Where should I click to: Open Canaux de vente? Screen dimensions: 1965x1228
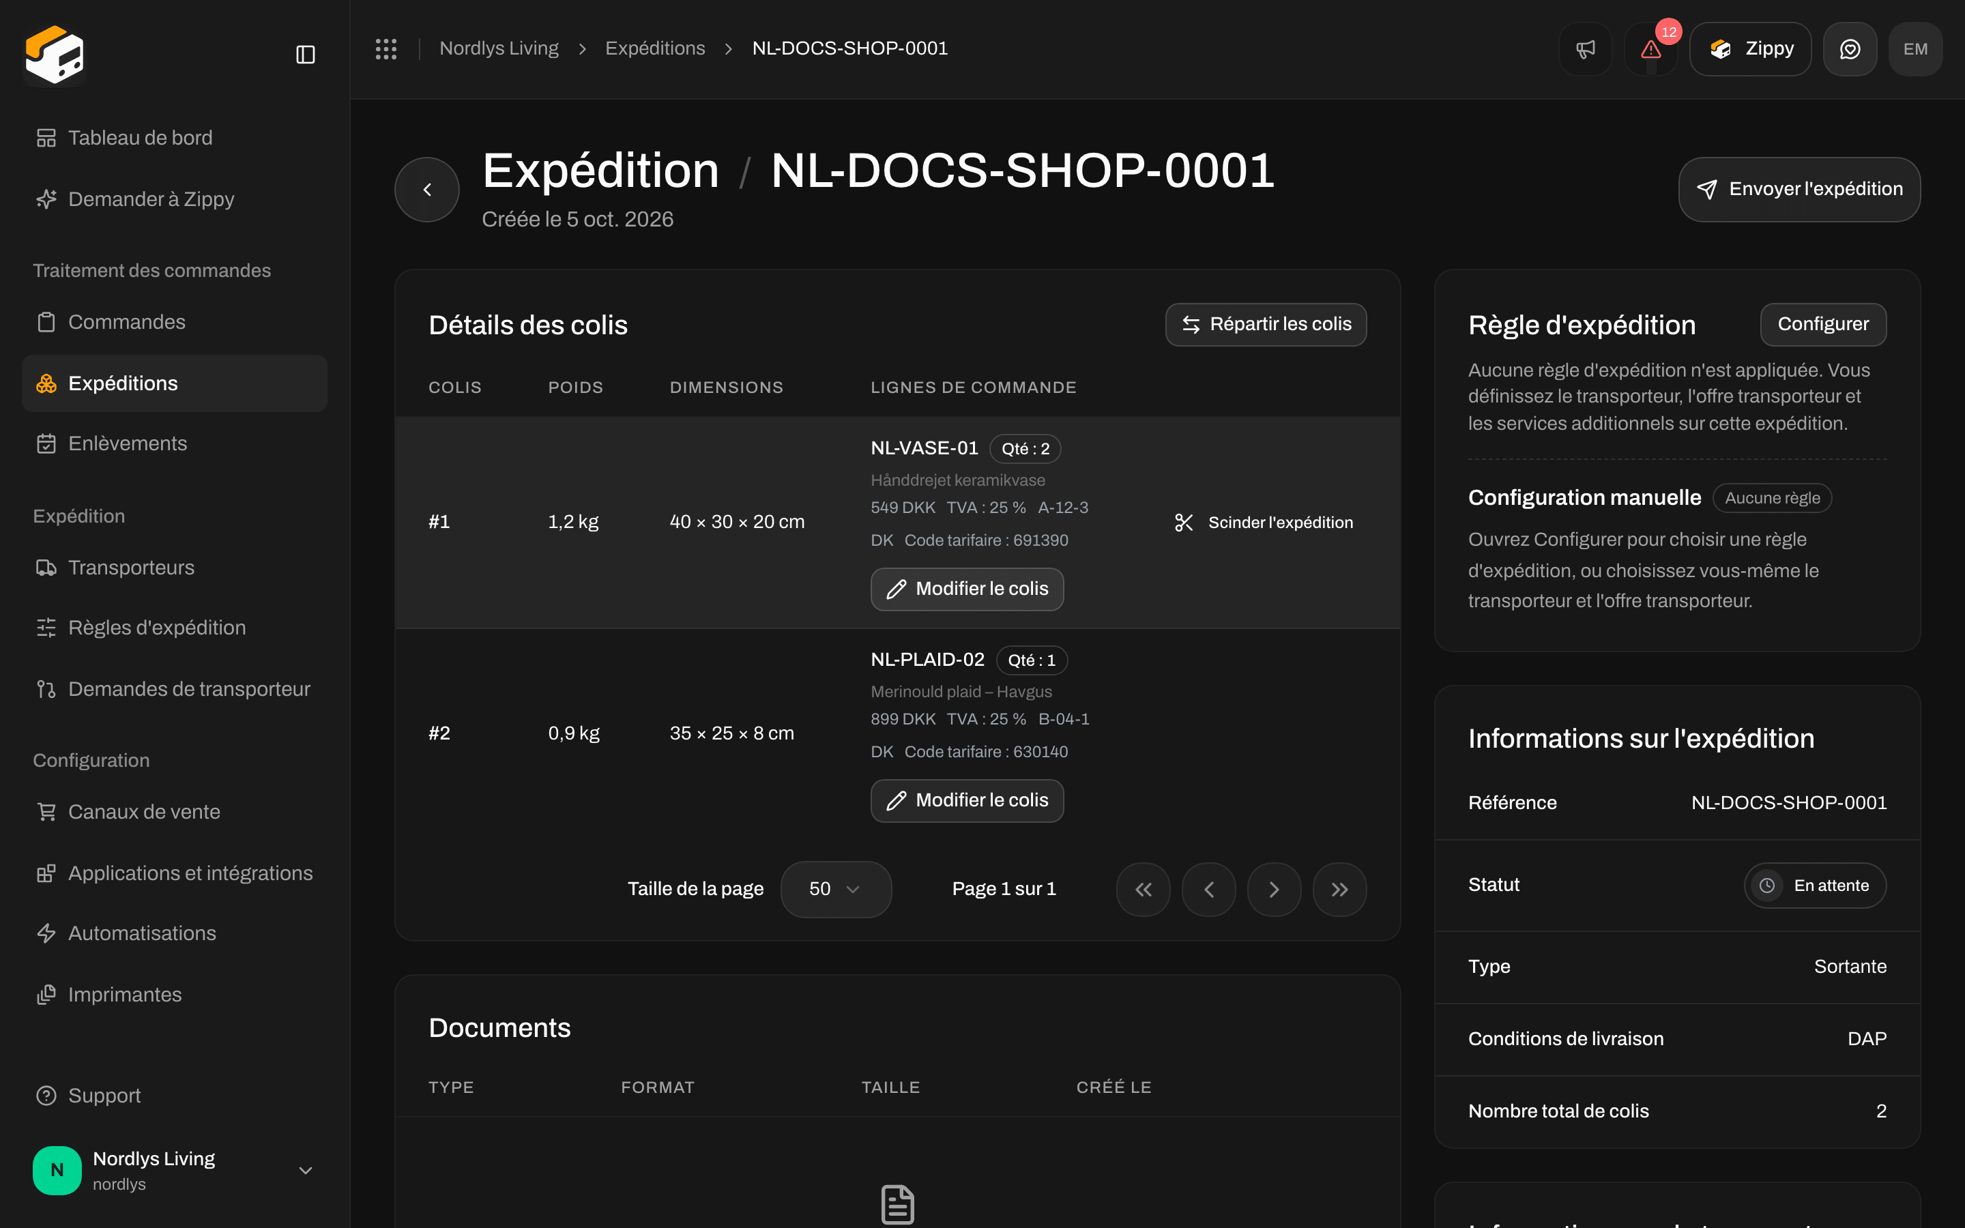click(175, 812)
